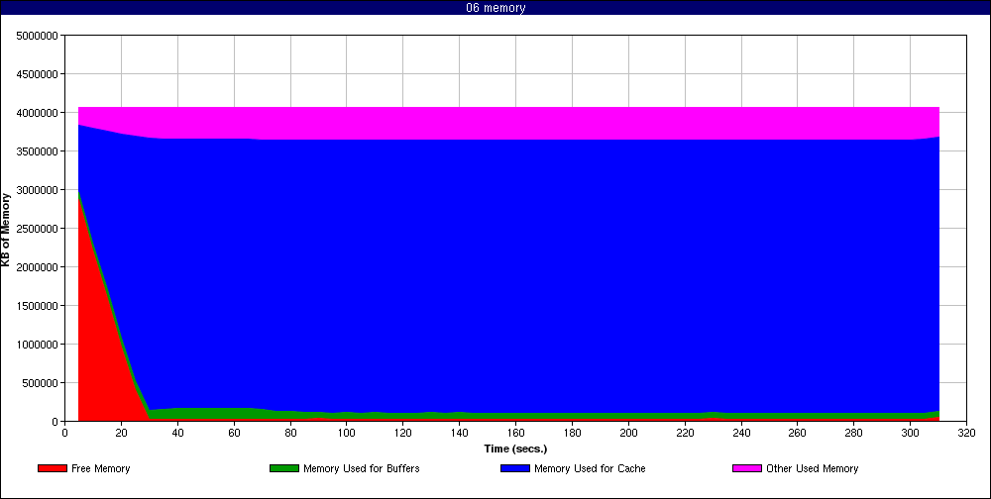Select the Memory Used for Buffers label
This screenshot has width=991, height=499.
362,468
